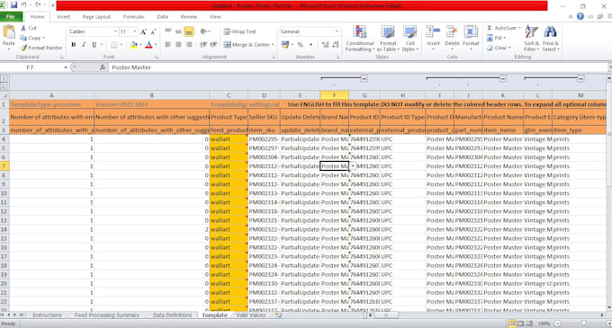
Task: Click the Cut scissors icon
Action: (x=23, y=28)
